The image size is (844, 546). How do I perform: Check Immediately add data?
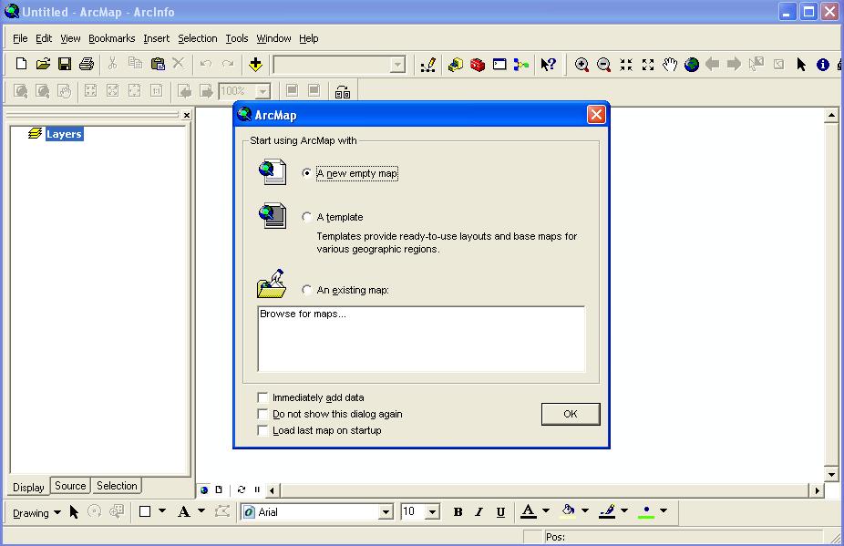pos(262,397)
